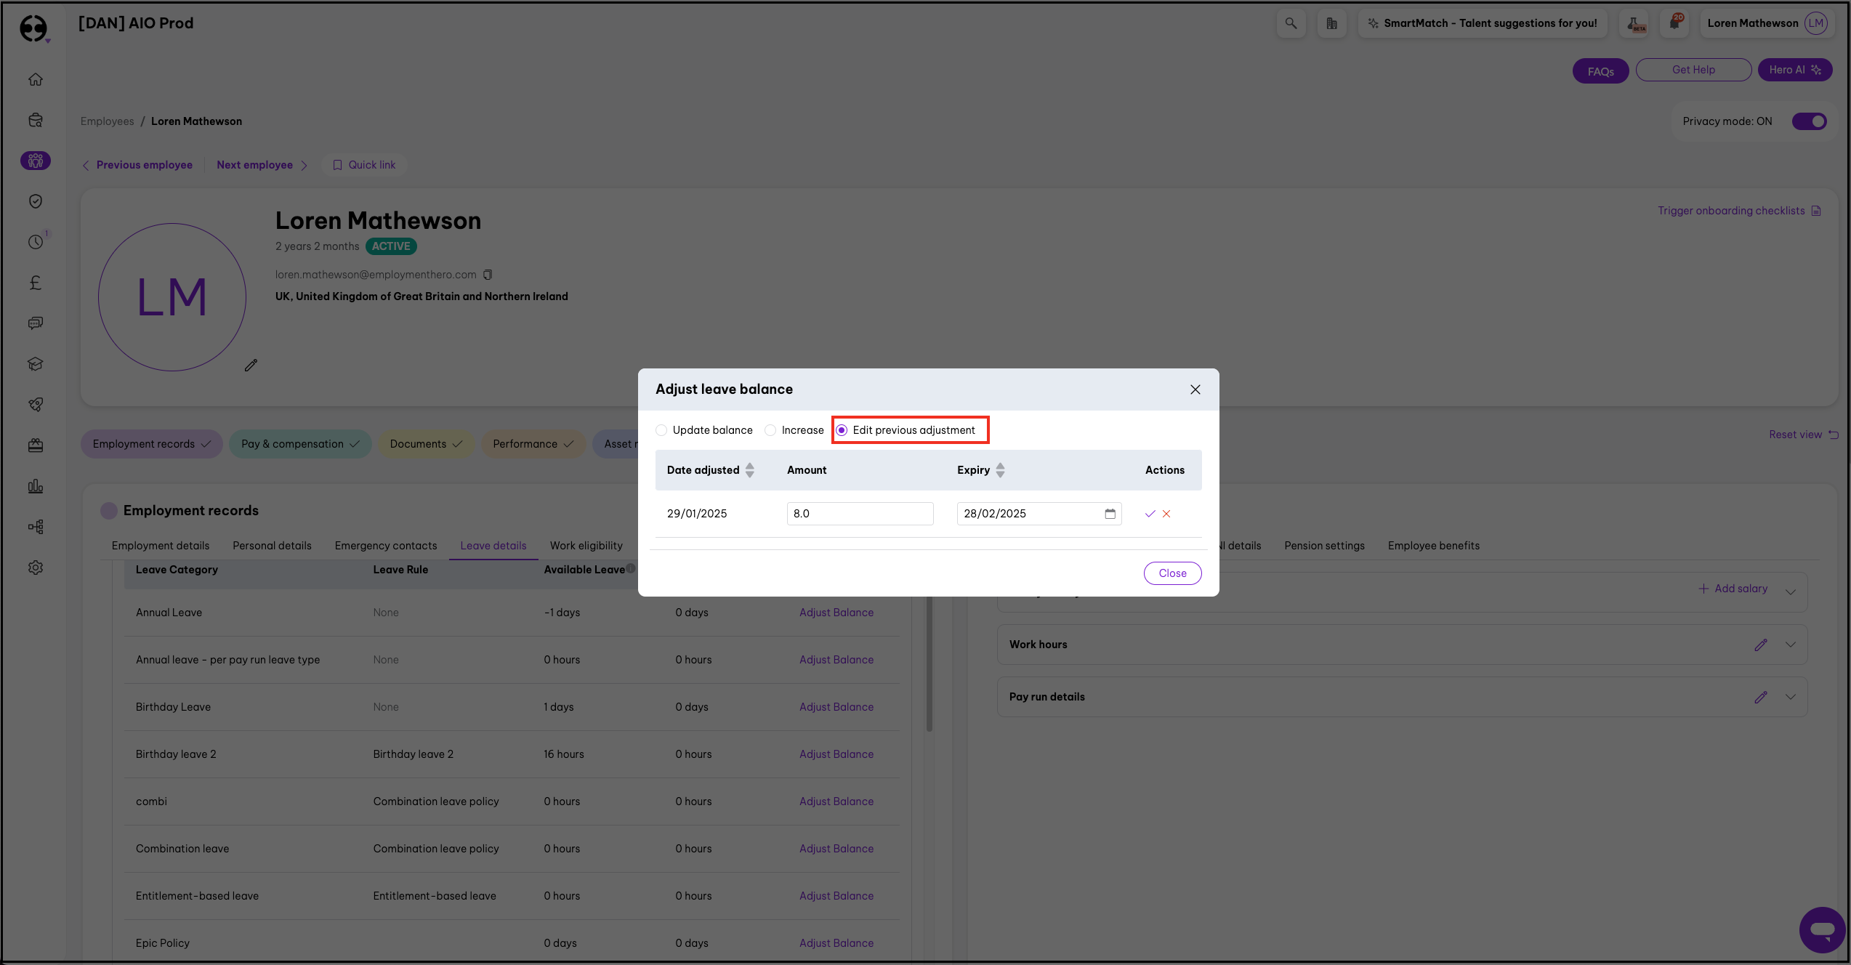
Task: Switch to the Personal details tab
Action: click(272, 546)
